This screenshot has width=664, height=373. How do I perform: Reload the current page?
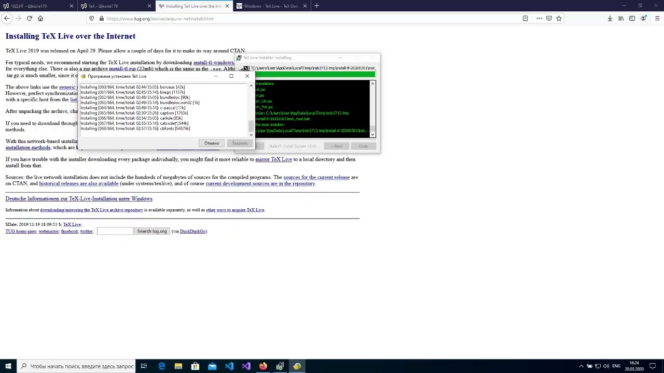pos(30,19)
